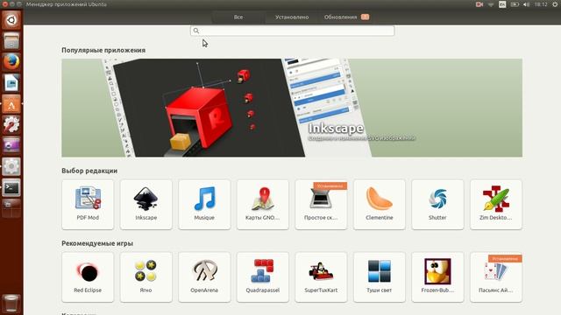Open the OpenArena game tile
The height and width of the screenshot is (315, 561).
tap(204, 277)
